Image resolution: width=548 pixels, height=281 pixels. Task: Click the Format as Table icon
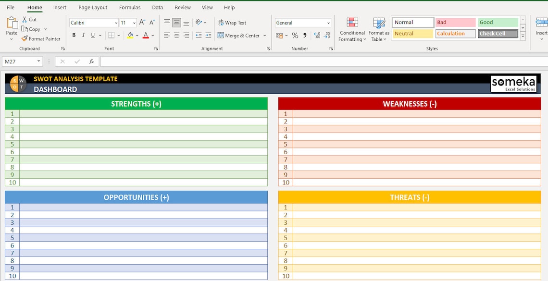379,29
